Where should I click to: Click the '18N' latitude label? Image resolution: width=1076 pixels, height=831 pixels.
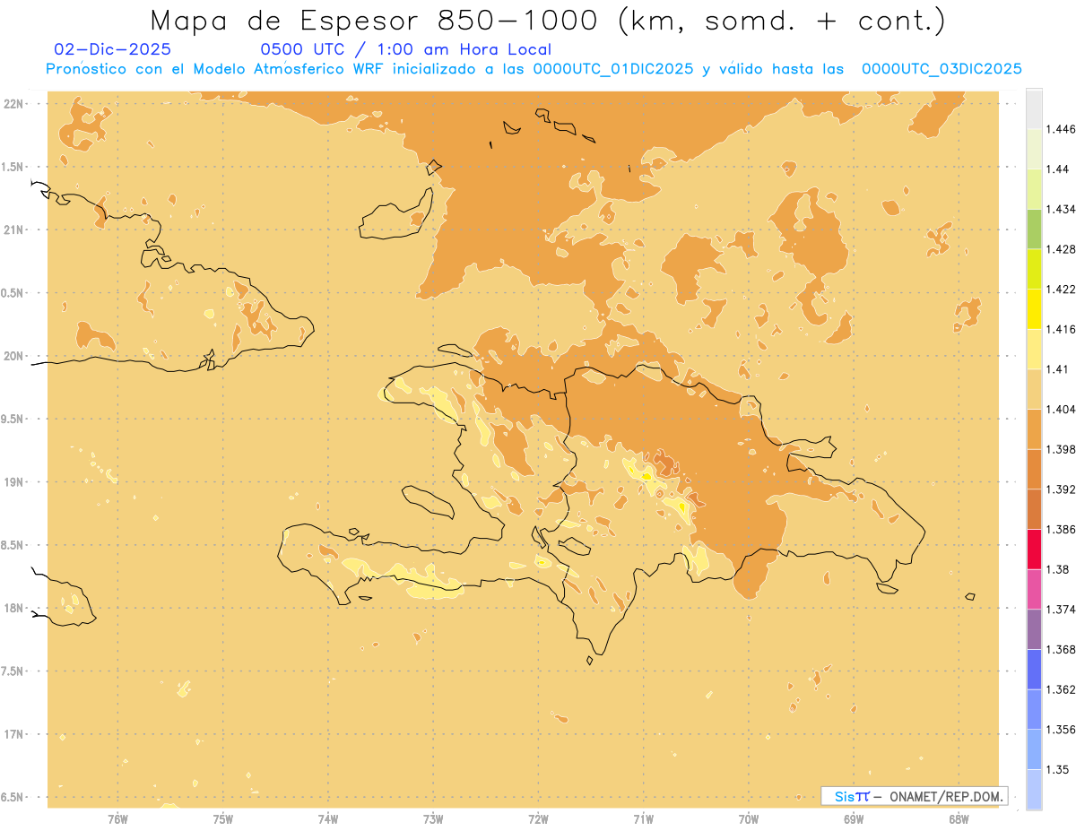click(13, 609)
